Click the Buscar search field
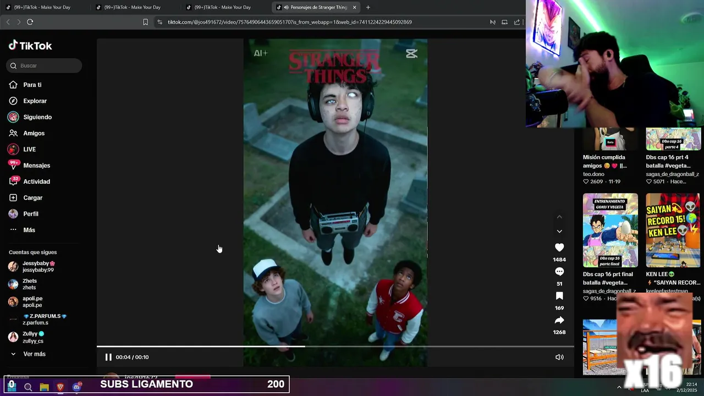Image resolution: width=704 pixels, height=396 pixels. pyautogui.click(x=44, y=65)
